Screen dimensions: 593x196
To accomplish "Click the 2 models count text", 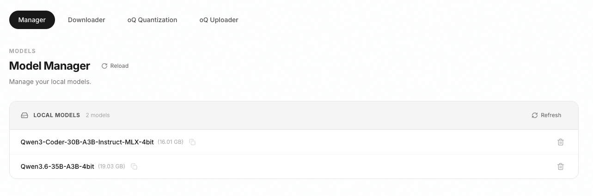I will 98,115.
